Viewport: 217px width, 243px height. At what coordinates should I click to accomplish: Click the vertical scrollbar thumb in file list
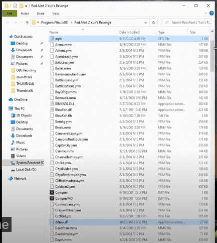212,56
